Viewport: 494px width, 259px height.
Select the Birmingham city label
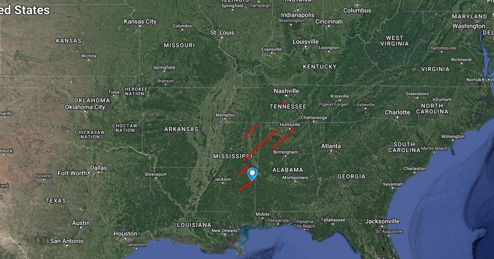click(285, 152)
